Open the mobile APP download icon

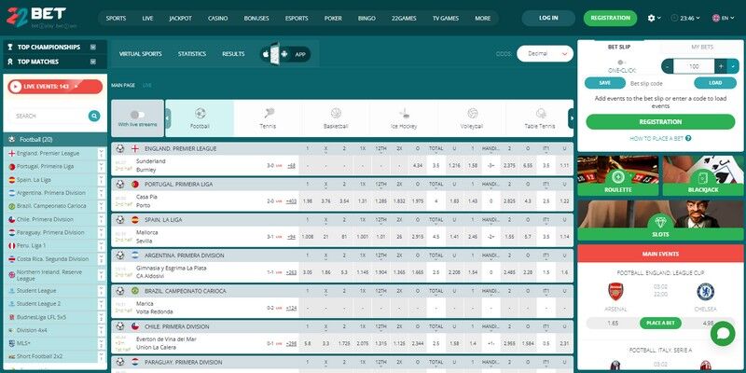point(285,54)
